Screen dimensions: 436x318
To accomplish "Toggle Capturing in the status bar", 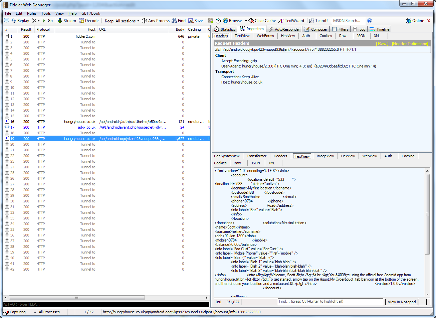I will point(15,312).
